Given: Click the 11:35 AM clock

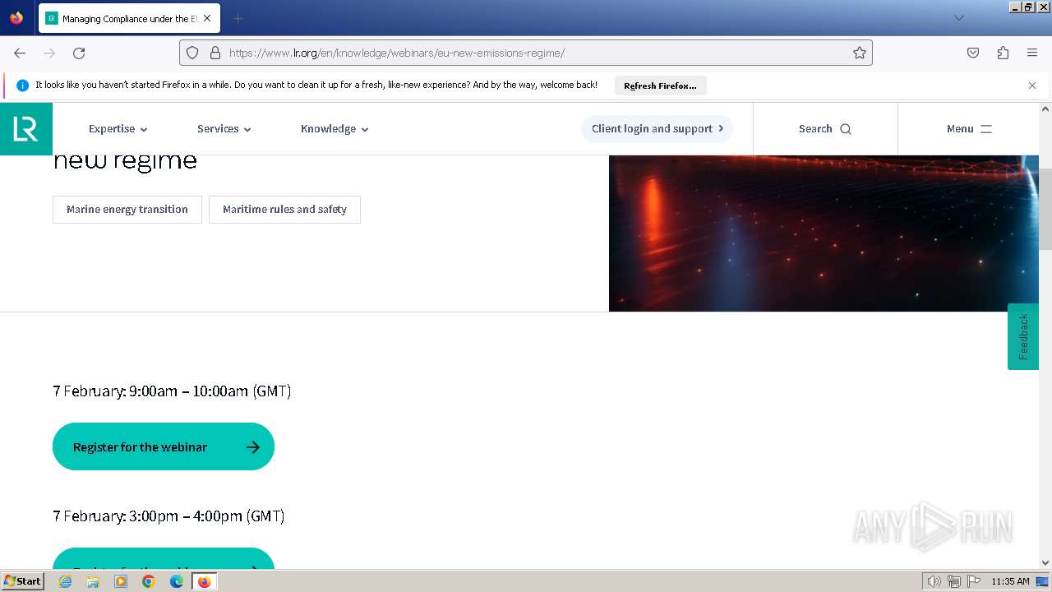Looking at the screenshot, I should tap(1010, 581).
